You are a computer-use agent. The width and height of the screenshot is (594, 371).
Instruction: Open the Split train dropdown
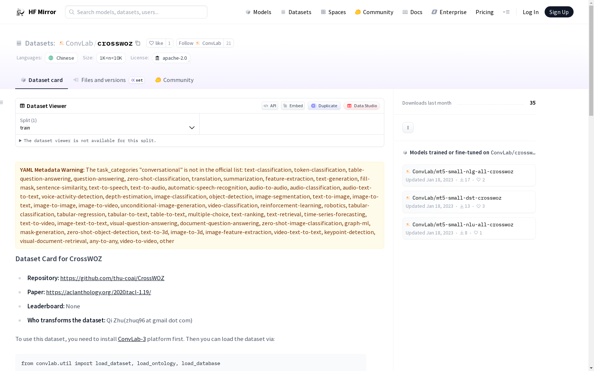click(107, 124)
